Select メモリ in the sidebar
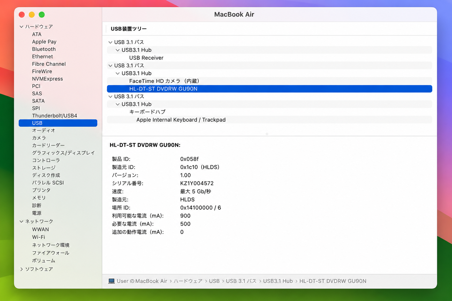452x301 pixels. 39,198
